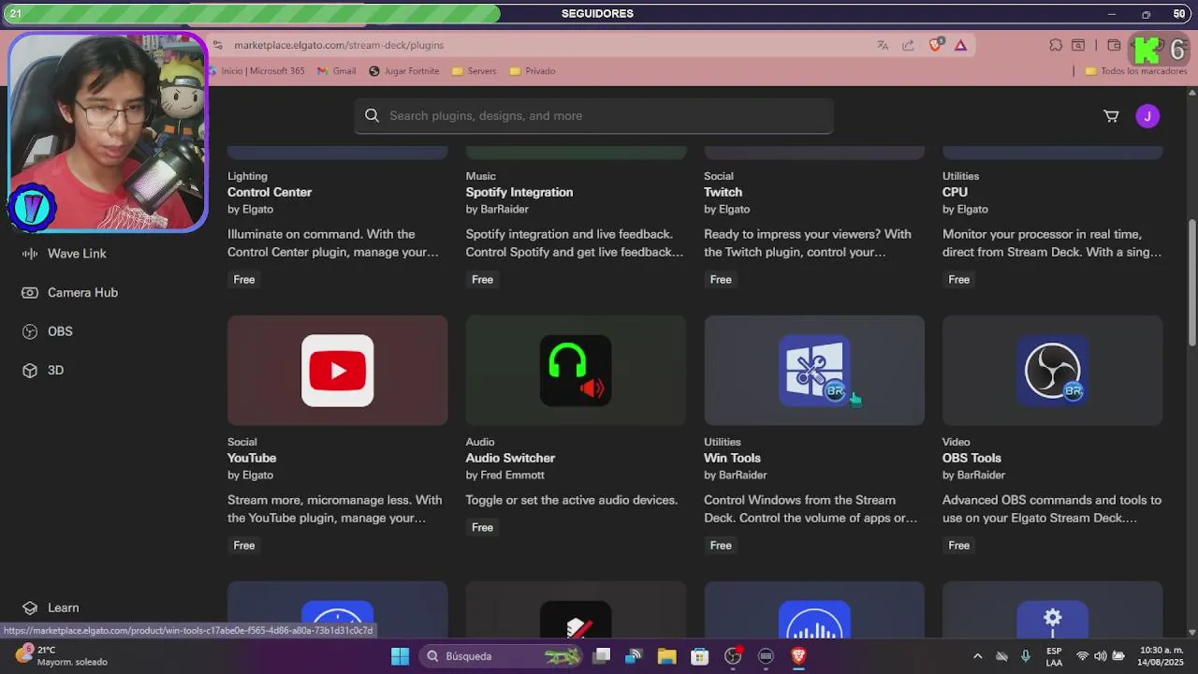Viewport: 1198px width, 674px height.
Task: Open the Jugar Fortnite bookmark
Action: pos(403,71)
